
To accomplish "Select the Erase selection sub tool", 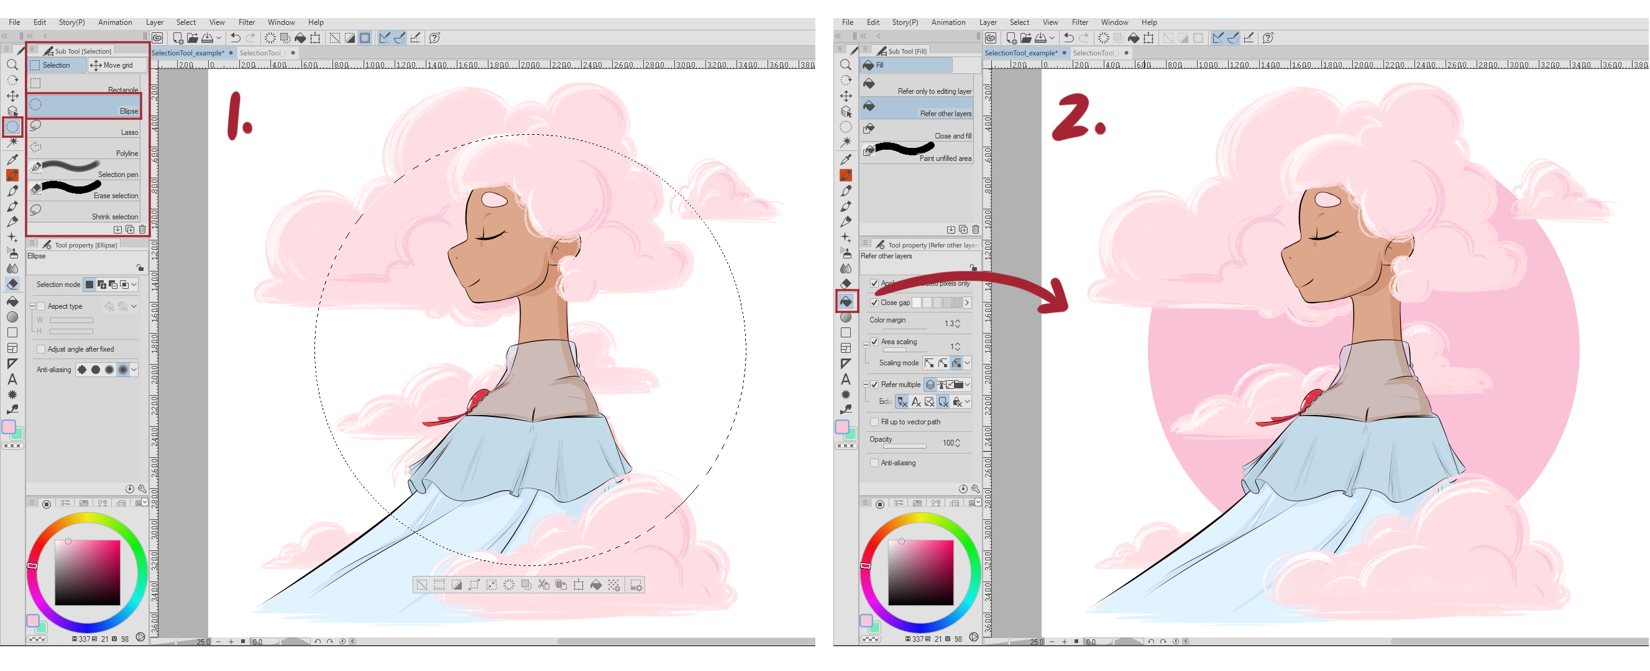I will click(84, 190).
